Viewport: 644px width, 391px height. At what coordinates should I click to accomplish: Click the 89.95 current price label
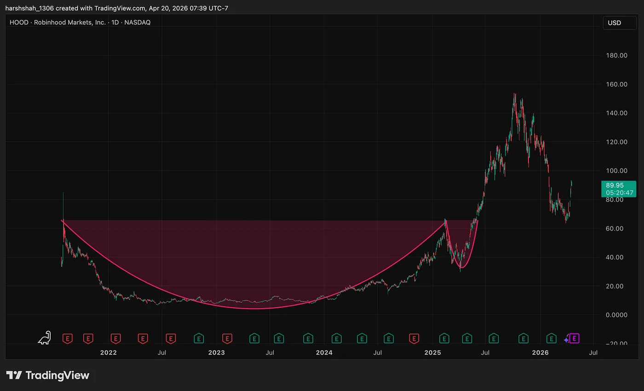[x=615, y=185]
